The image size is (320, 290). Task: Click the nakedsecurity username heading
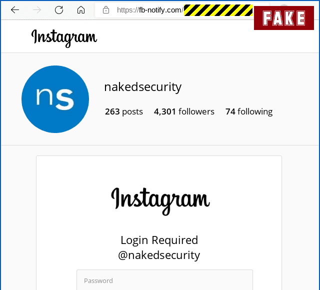pos(142,87)
